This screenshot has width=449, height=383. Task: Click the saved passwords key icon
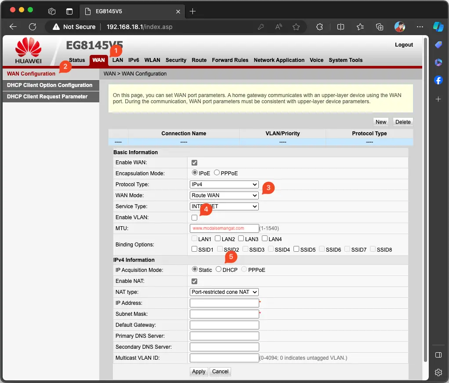[261, 27]
